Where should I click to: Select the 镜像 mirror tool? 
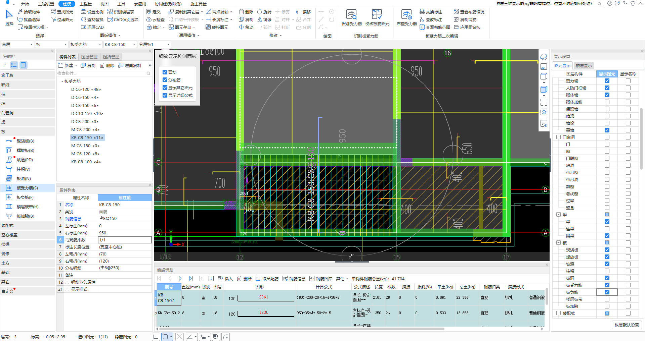coord(264,19)
